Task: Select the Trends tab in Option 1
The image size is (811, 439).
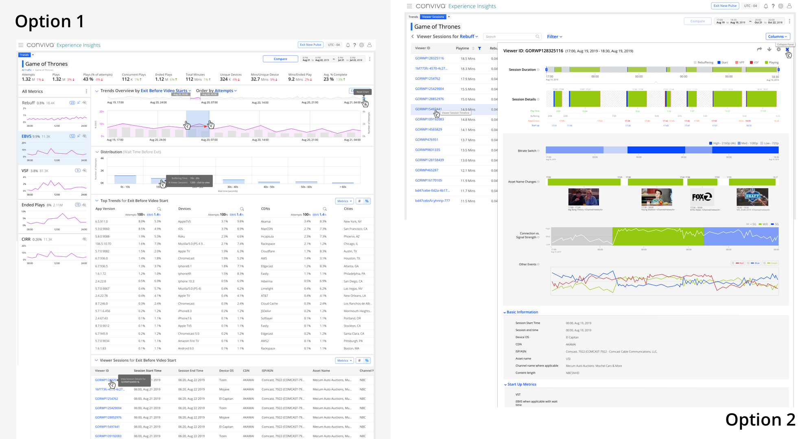Action: (24, 55)
